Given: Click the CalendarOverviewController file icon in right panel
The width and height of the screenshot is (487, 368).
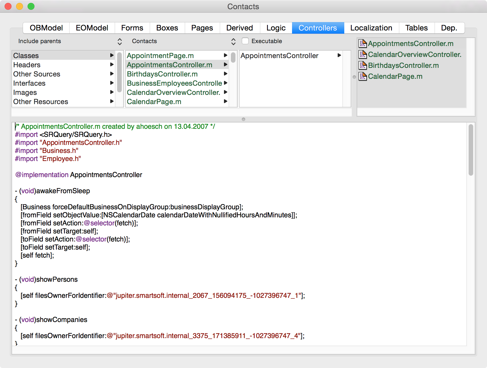Looking at the screenshot, I should (x=363, y=54).
